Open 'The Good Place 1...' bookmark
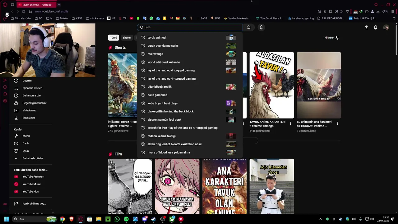 (270, 18)
